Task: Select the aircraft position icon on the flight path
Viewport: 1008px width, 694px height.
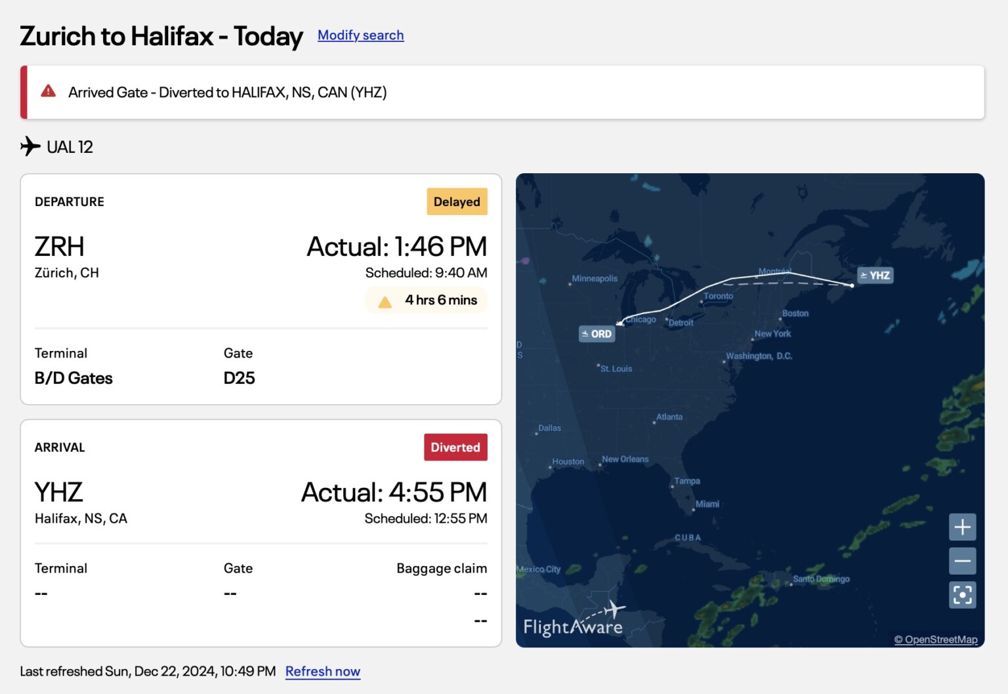Action: (618, 322)
